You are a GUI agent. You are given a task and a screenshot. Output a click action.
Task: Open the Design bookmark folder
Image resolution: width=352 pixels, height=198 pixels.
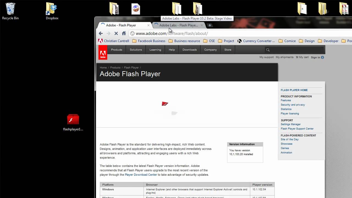pyautogui.click(x=307, y=41)
